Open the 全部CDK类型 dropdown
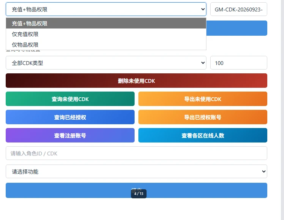 (106, 63)
